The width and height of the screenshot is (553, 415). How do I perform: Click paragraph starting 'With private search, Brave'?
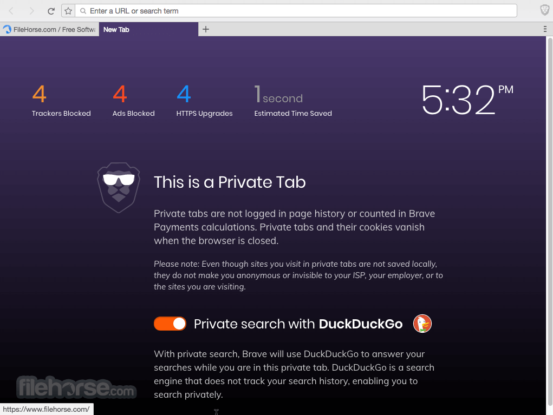[294, 374]
